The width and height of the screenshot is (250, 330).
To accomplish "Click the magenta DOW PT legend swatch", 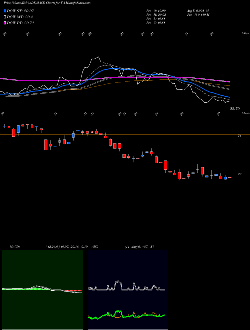I will 5,23.
